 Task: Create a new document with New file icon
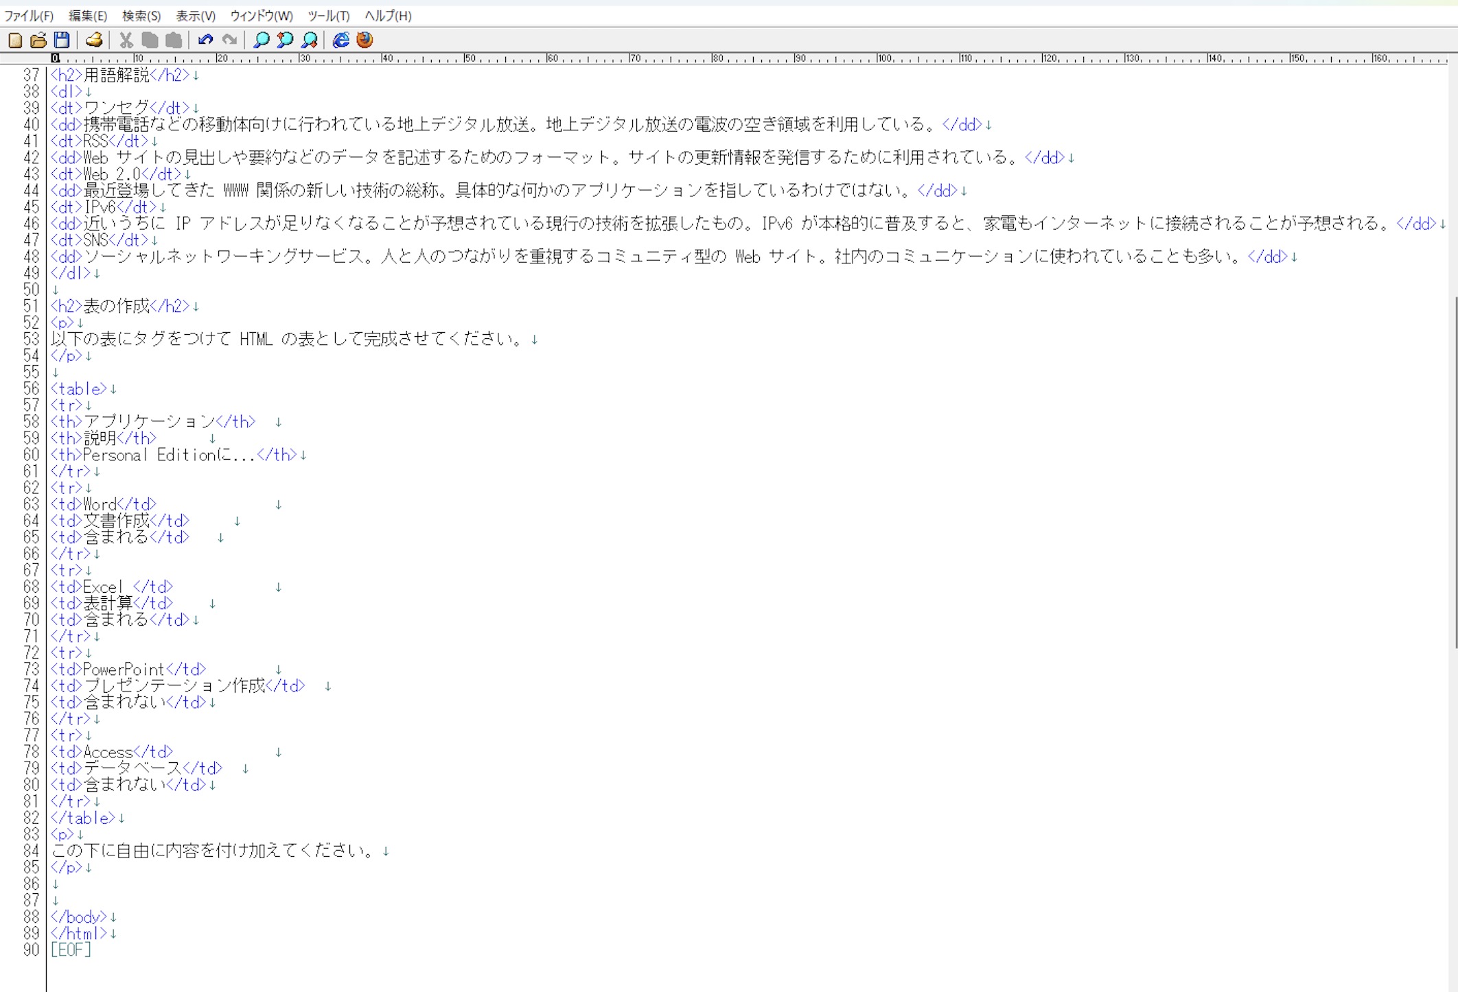click(15, 40)
